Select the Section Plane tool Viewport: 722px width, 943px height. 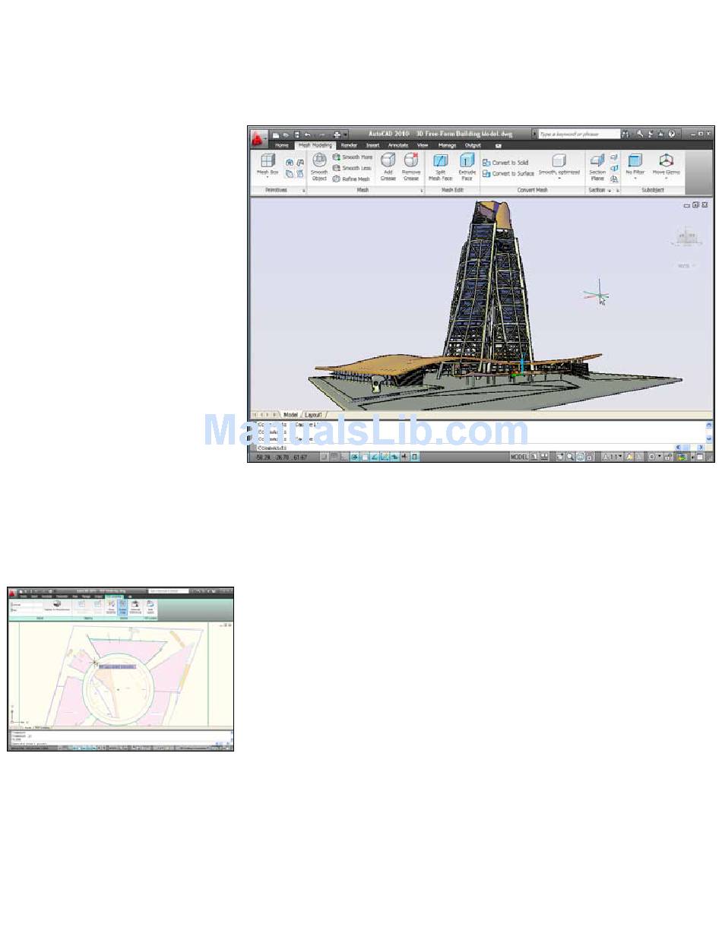pyautogui.click(x=597, y=166)
